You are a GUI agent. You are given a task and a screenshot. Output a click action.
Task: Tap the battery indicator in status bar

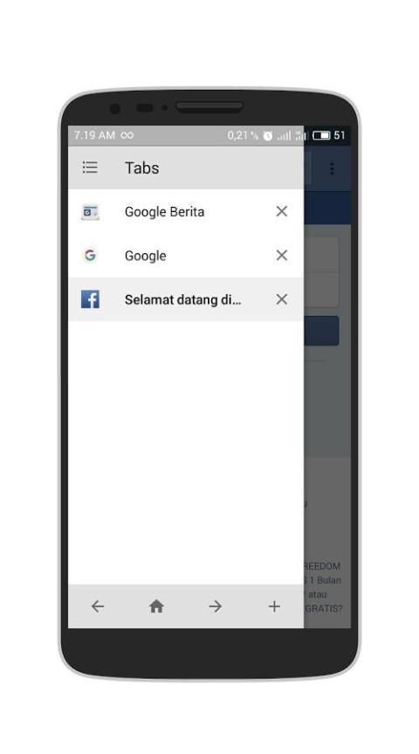[x=321, y=135]
